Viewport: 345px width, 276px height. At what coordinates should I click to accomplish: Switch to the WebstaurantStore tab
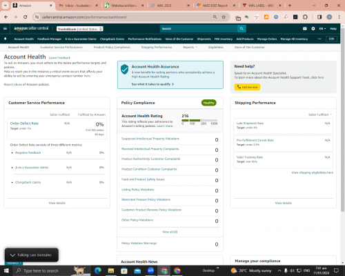tap(124, 6)
